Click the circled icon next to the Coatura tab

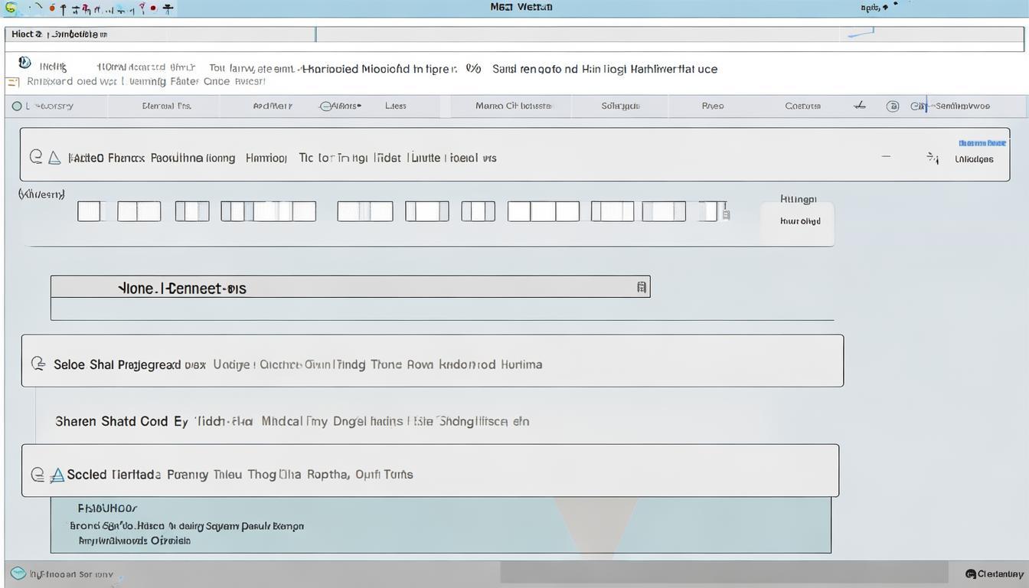tap(892, 106)
